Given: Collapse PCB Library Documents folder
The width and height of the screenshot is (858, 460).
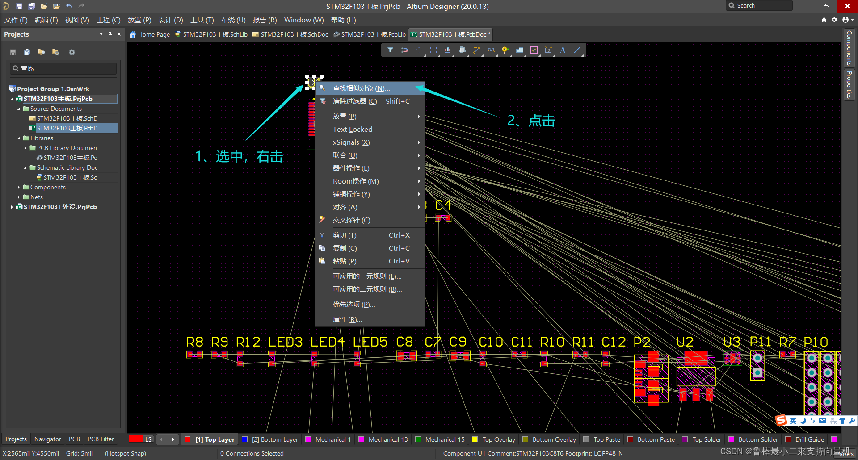Looking at the screenshot, I should [25, 148].
